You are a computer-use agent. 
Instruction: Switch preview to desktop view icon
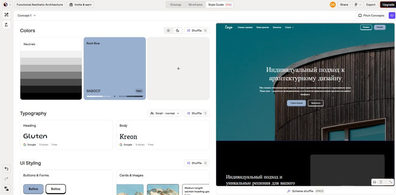375,182
